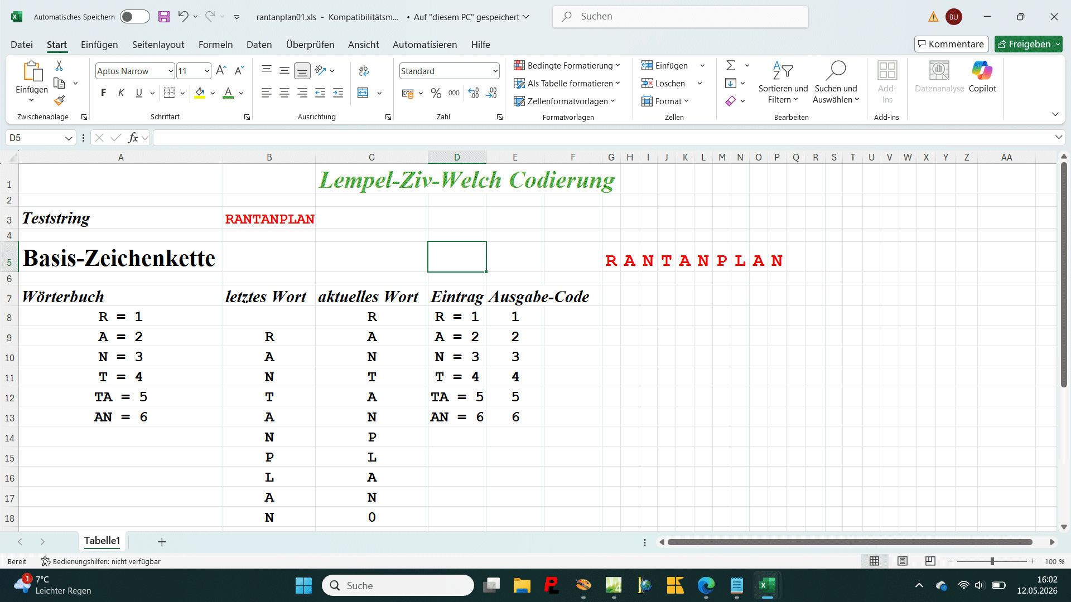The image size is (1071, 602).
Task: Save the workbook with the floppy icon
Action: 164,17
